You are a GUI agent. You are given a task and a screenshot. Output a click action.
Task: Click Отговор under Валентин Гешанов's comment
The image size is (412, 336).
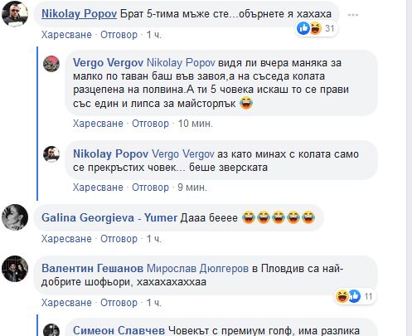[119, 303]
